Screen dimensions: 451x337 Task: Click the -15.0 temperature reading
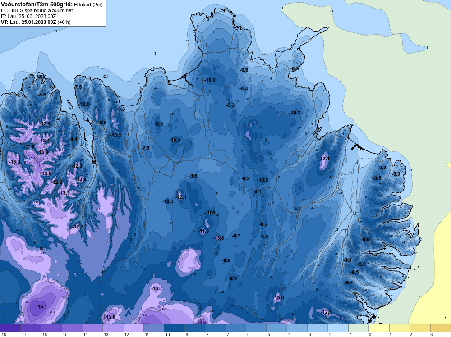pyautogui.click(x=278, y=297)
